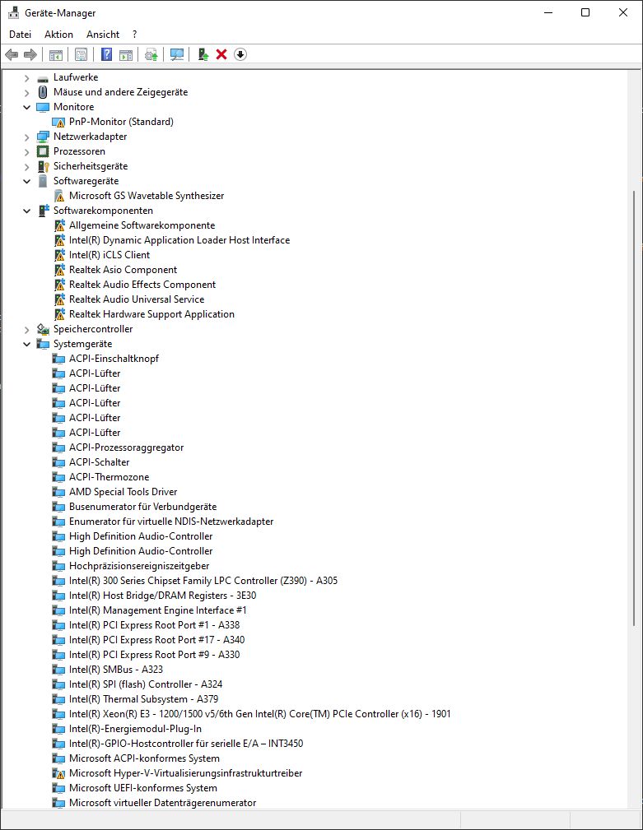Click the mouse icon beside Mäuse und andere Zeigegeräte
This screenshot has height=830, width=643.
(43, 92)
